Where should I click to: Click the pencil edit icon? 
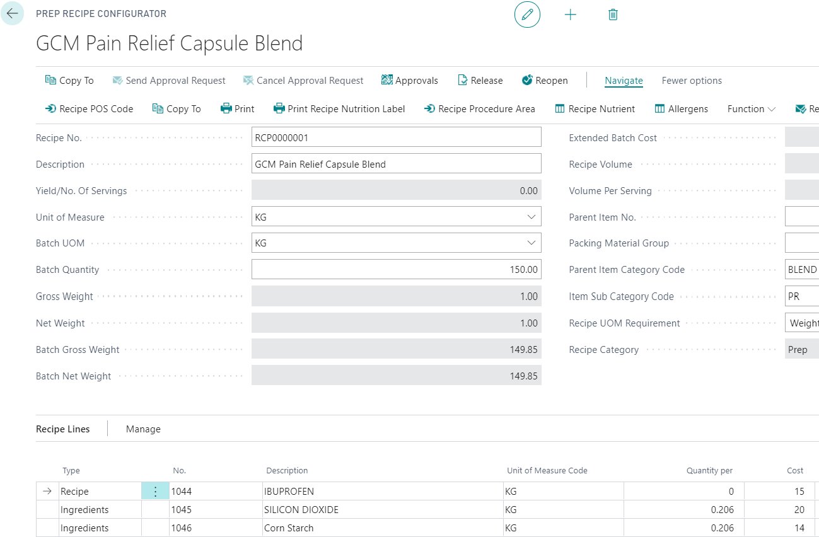[527, 14]
